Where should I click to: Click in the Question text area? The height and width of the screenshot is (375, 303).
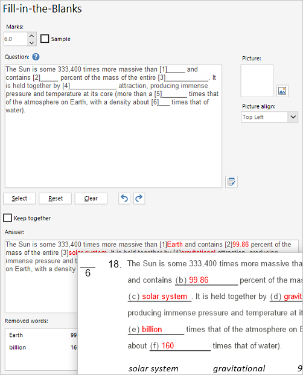click(x=113, y=126)
